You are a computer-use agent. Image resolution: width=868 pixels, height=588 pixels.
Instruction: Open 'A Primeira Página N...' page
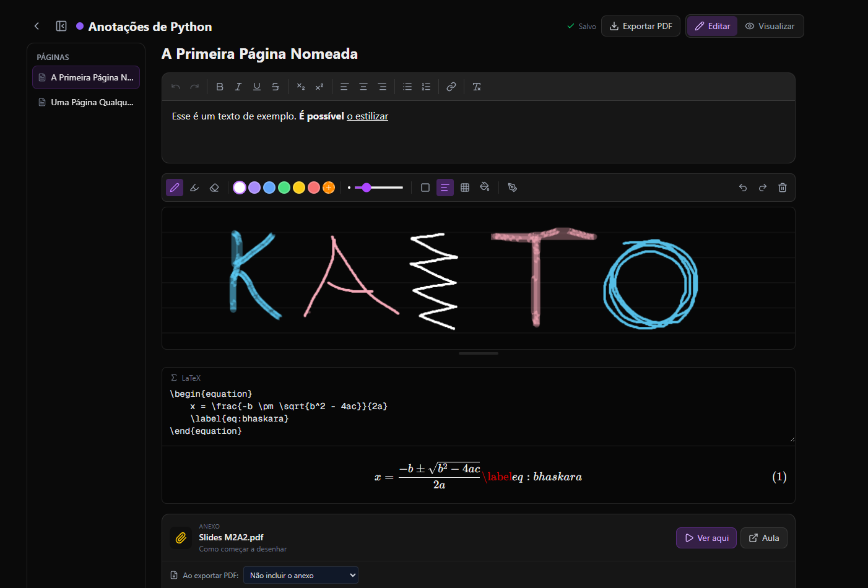coord(86,77)
